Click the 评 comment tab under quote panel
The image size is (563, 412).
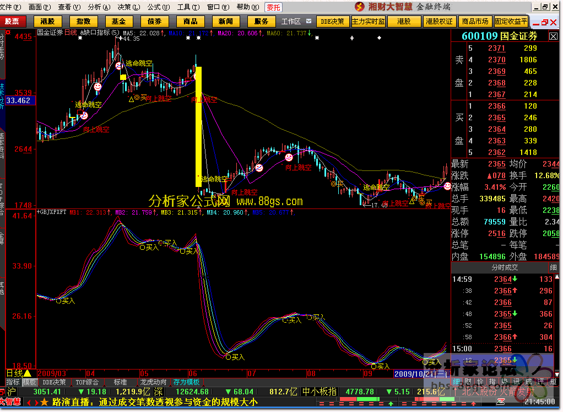(x=541, y=382)
